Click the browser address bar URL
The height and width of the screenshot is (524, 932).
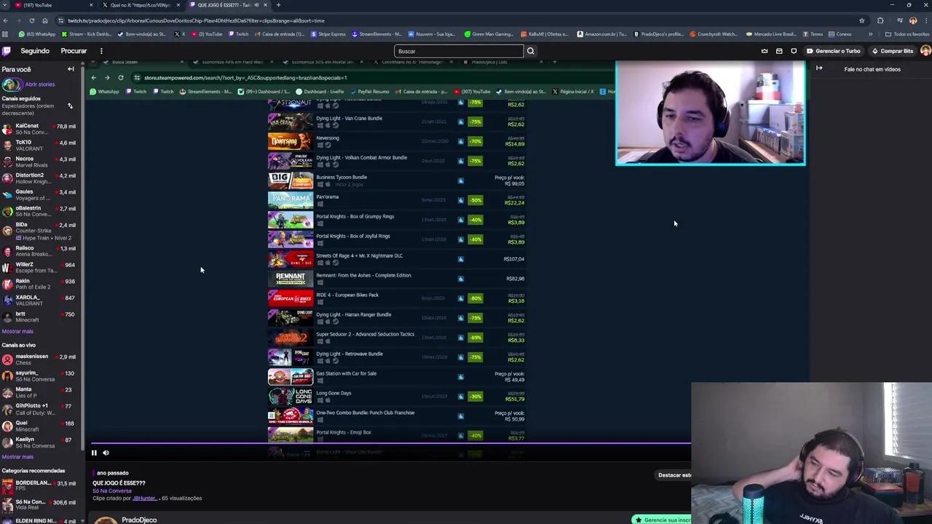coord(197,20)
